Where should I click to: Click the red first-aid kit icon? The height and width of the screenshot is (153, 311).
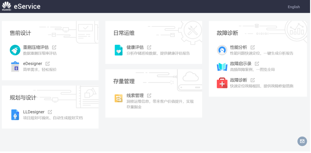pyautogui.click(x=222, y=83)
